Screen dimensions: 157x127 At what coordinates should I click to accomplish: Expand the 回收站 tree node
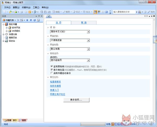point(3,41)
